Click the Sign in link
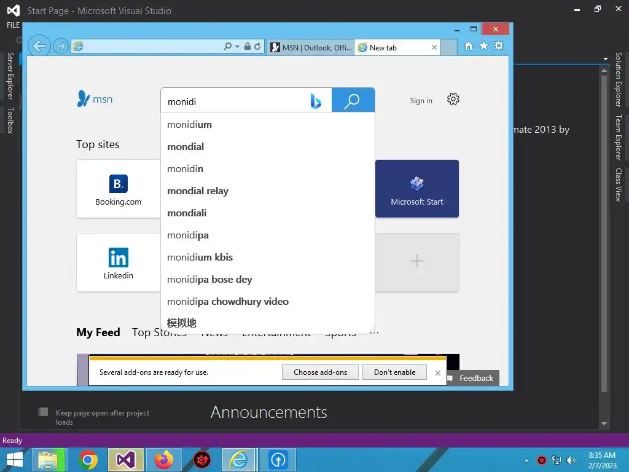The height and width of the screenshot is (472, 629). click(x=421, y=101)
